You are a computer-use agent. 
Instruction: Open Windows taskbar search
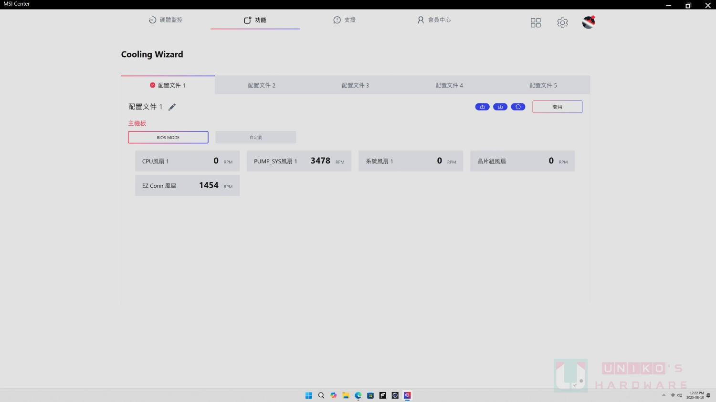[321, 395]
